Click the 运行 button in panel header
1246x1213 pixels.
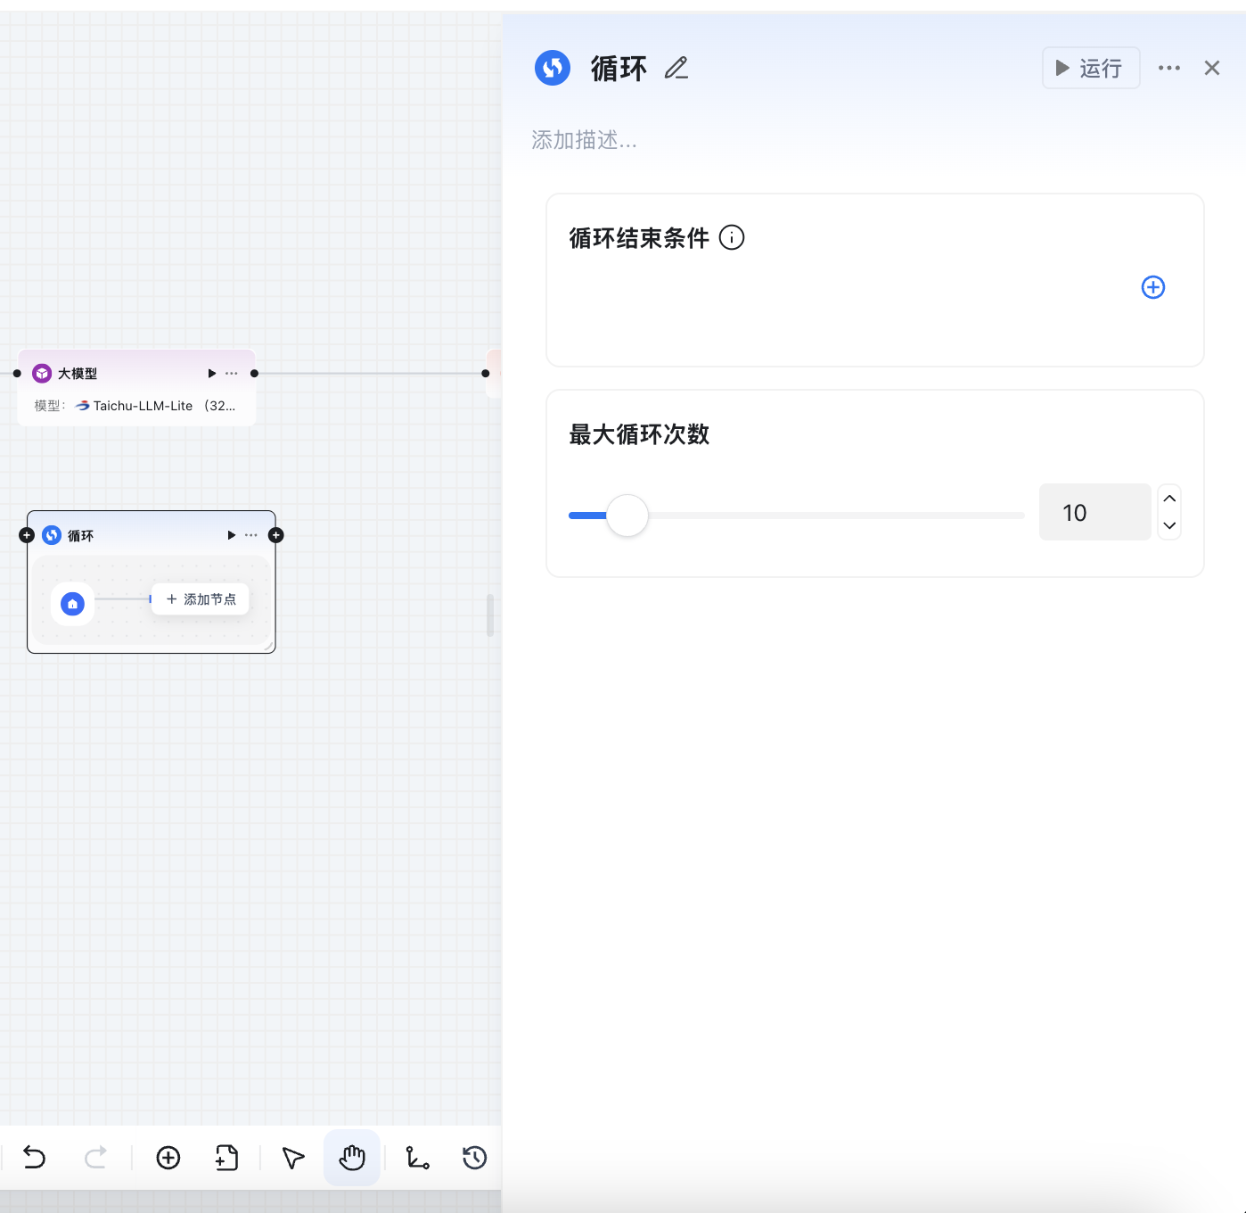pos(1090,68)
